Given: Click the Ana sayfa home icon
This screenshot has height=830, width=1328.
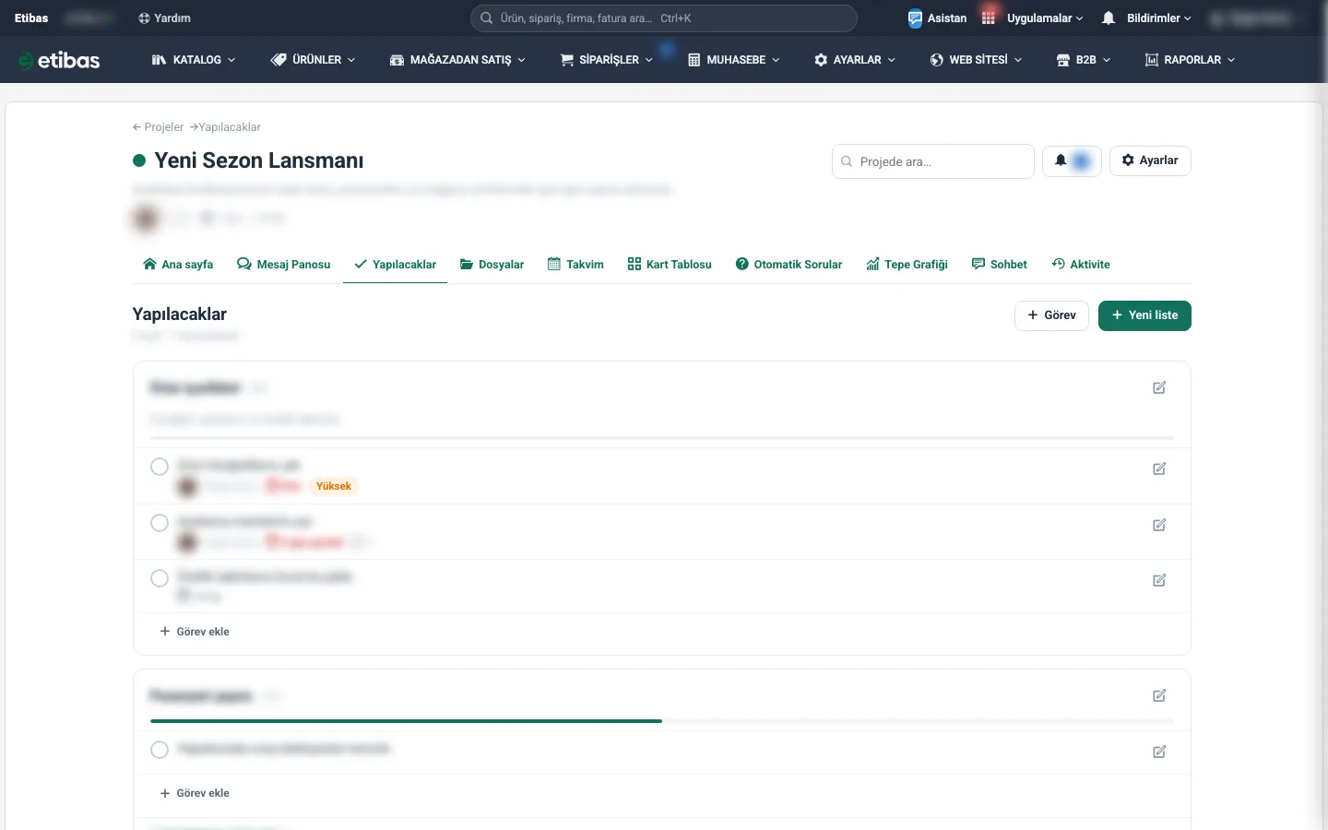Looking at the screenshot, I should 149,265.
